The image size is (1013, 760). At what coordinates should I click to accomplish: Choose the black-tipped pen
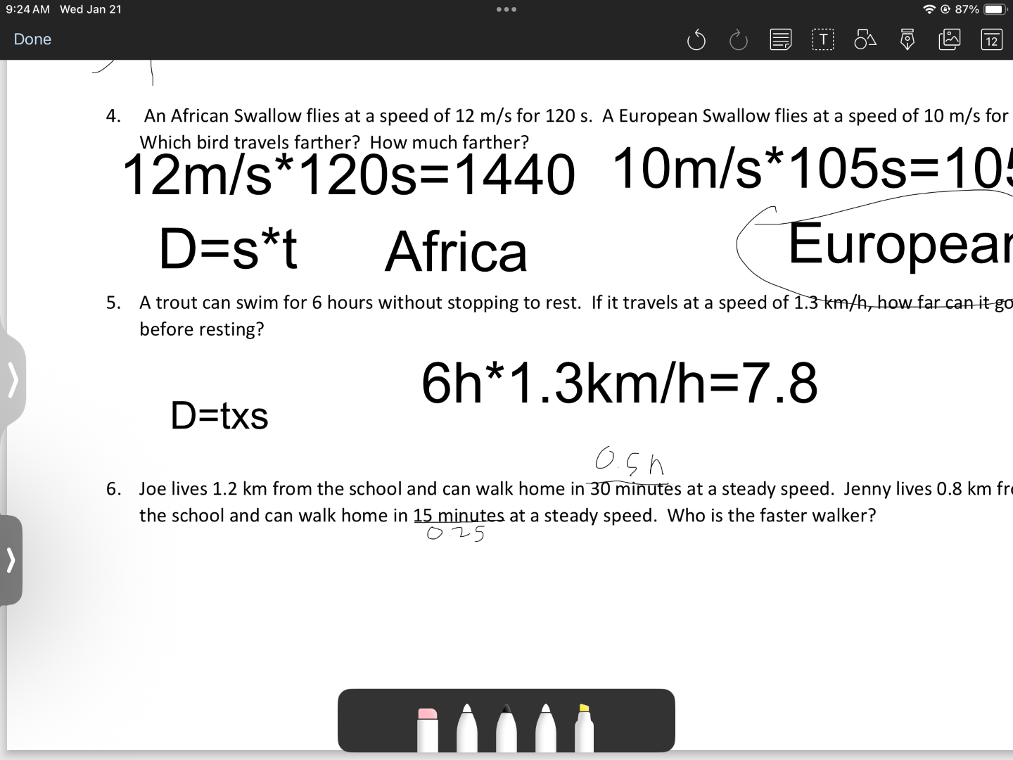point(506,728)
